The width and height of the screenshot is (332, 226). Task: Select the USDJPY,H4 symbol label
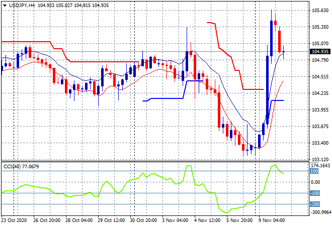(x=22, y=6)
